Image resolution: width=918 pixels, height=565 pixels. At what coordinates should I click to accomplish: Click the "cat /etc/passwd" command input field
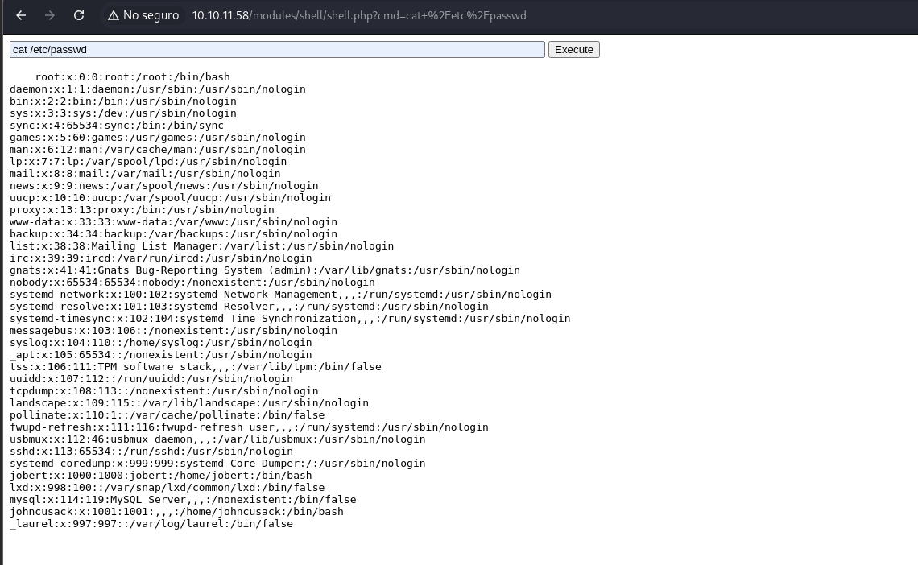click(x=277, y=50)
